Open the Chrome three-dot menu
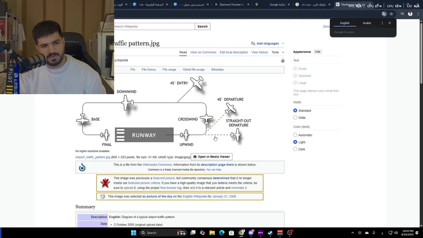Screen dimensions: 423x238 point(418,14)
